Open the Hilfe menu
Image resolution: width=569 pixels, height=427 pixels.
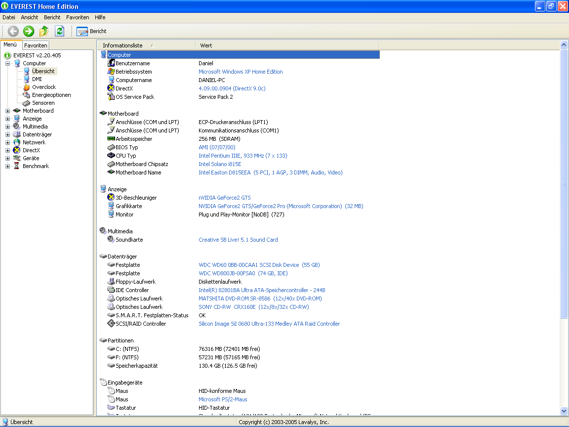(x=100, y=17)
